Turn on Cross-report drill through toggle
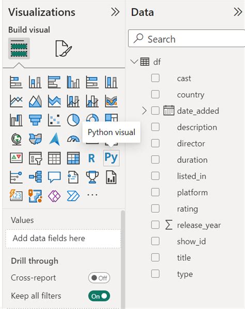 coord(99,278)
